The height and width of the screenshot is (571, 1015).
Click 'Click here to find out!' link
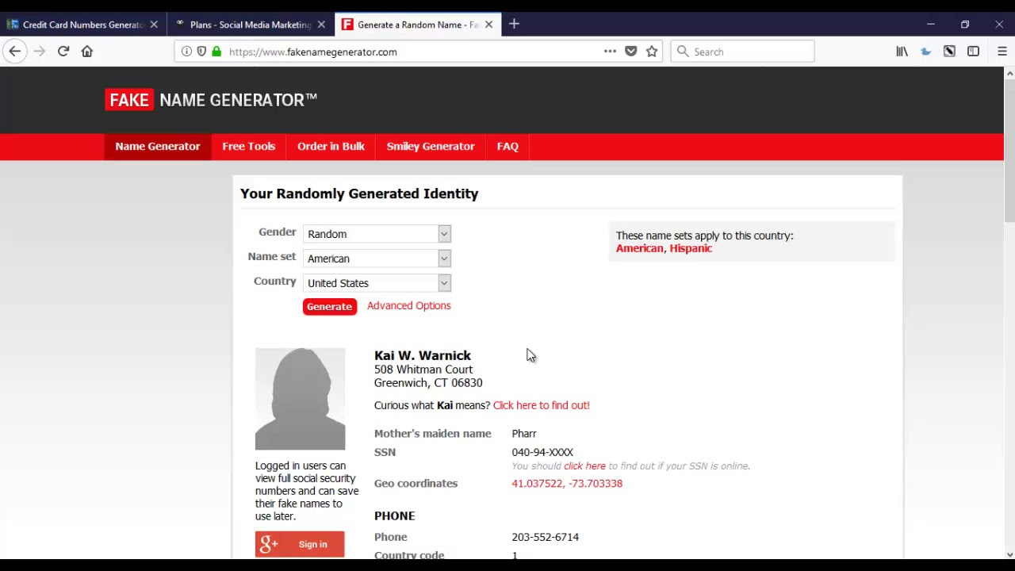[542, 405]
